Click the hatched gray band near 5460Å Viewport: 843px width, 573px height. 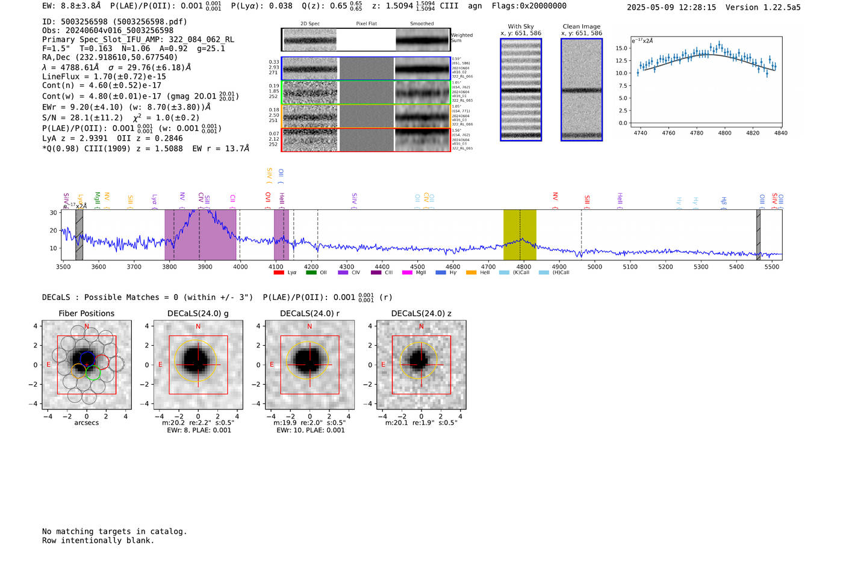[x=758, y=234]
